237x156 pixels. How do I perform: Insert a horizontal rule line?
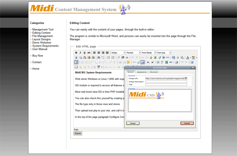click(x=134, y=62)
